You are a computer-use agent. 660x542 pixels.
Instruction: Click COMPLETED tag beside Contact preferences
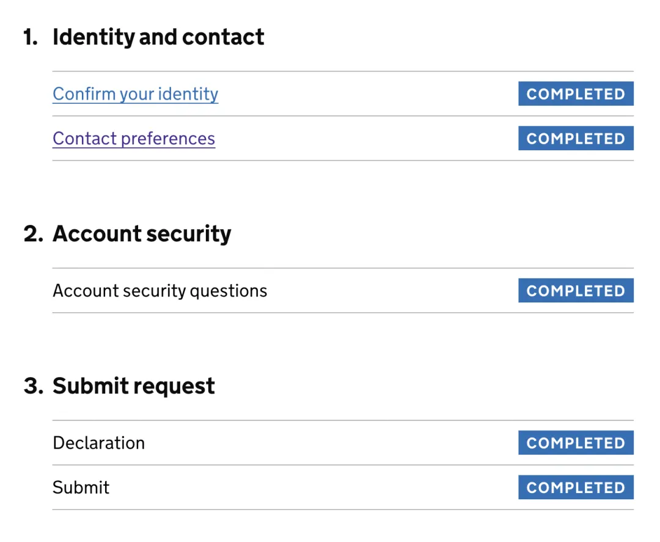click(576, 139)
